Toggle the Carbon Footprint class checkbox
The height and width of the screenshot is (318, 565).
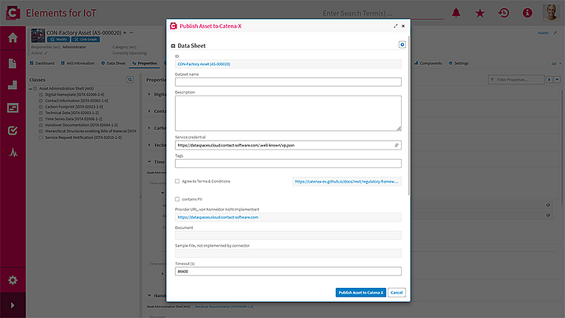[x=40, y=107]
